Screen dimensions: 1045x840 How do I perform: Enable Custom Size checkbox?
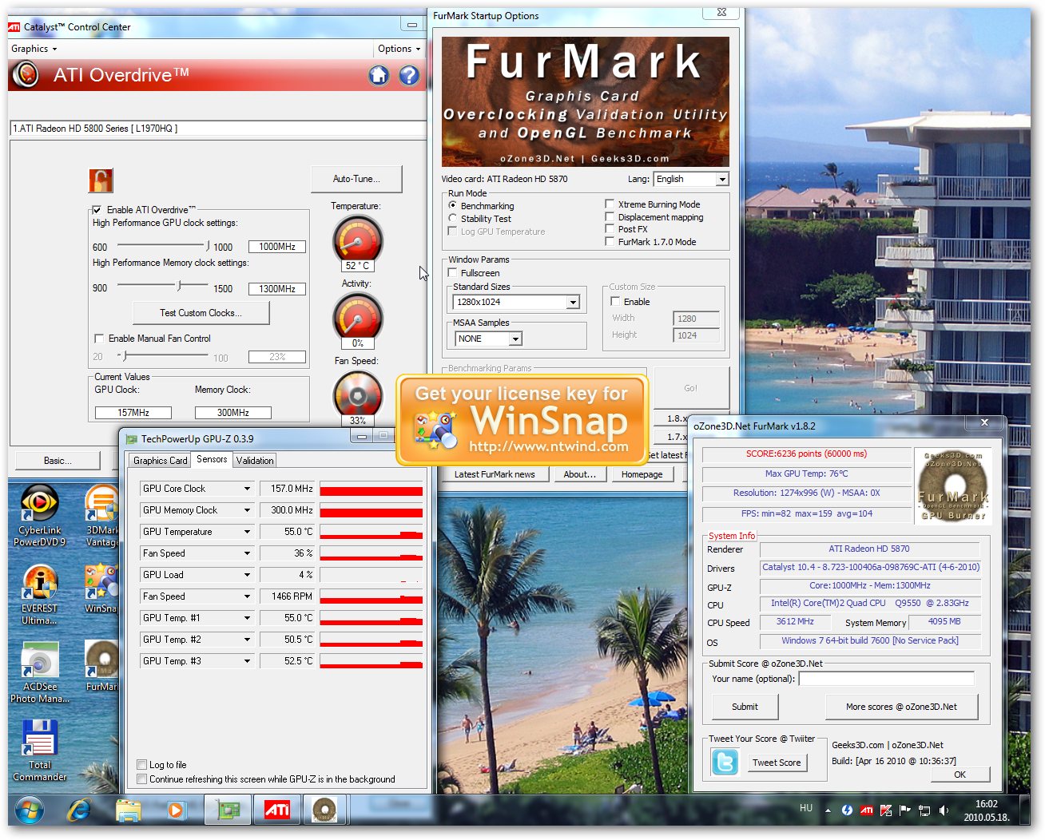coord(615,302)
